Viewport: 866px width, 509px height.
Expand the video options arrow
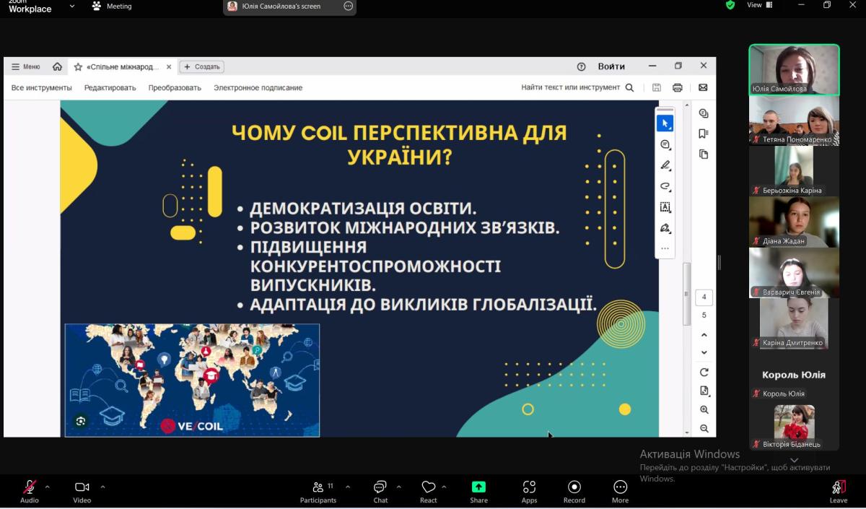102,487
